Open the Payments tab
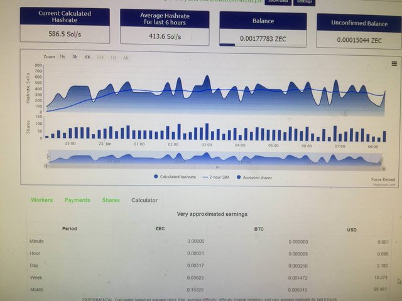The height and width of the screenshot is (301, 402). 77,200
